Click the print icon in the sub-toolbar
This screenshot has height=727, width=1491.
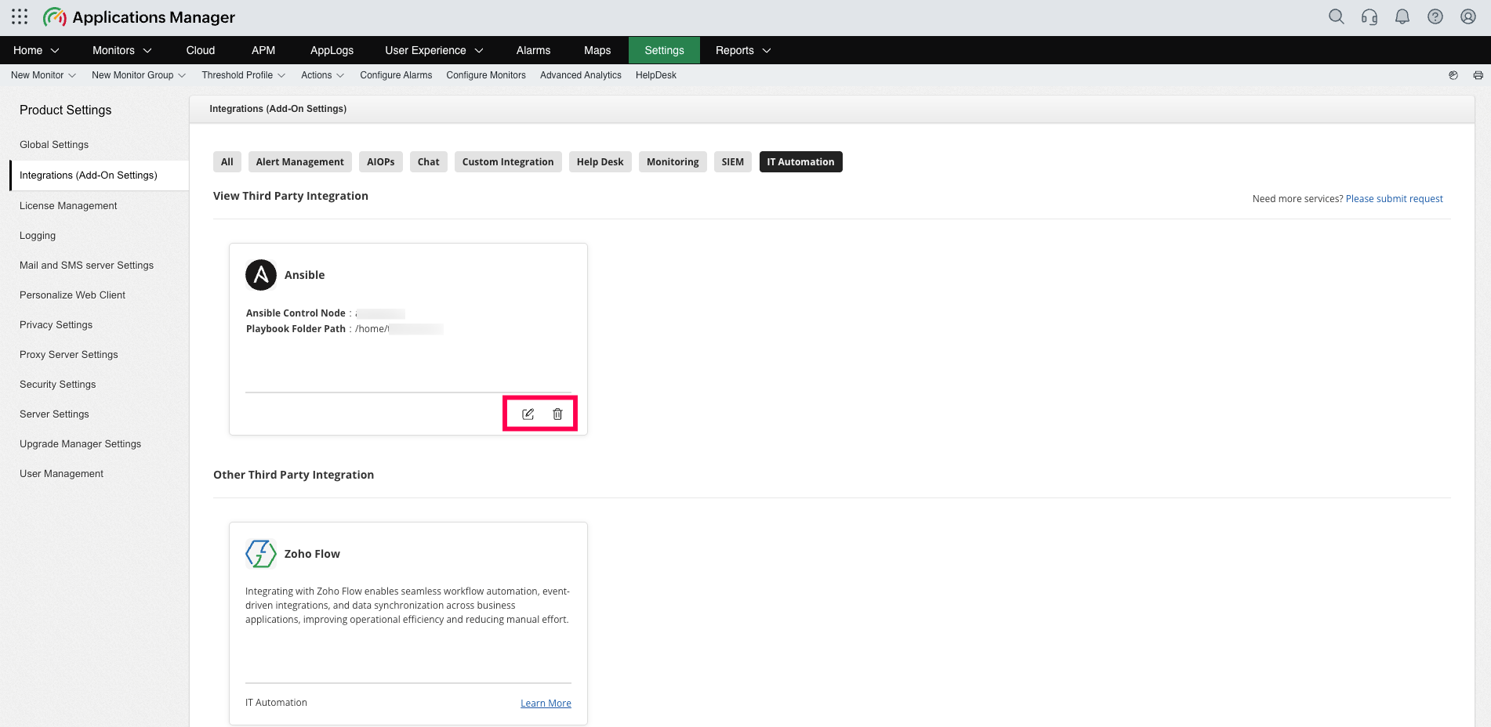pos(1478,75)
